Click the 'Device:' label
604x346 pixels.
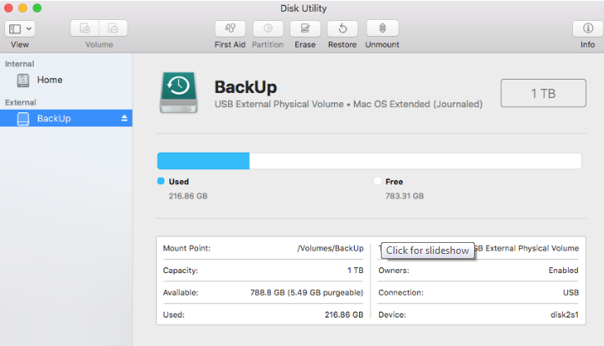tap(392, 315)
